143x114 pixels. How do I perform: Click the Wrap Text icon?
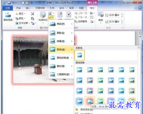point(69,15)
